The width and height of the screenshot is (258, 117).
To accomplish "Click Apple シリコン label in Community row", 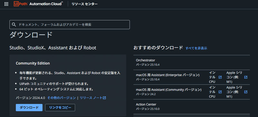I will coord(234,92).
